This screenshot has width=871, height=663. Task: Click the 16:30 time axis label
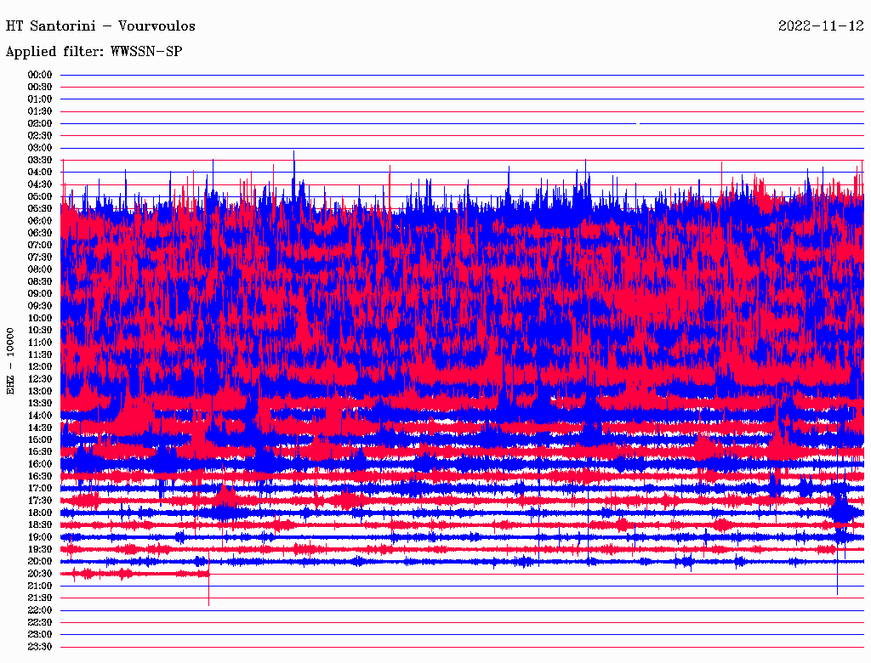pos(40,476)
